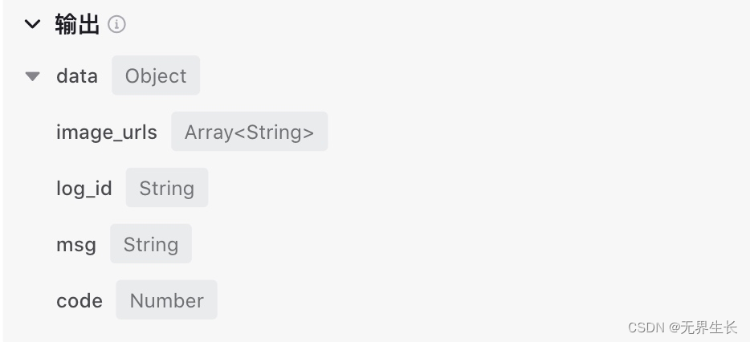Click the word String inside Array<String>
This screenshot has width=750, height=342.
click(274, 132)
